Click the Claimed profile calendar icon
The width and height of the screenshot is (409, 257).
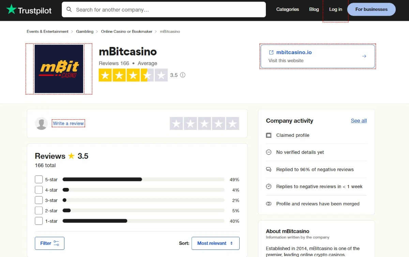[x=268, y=135]
